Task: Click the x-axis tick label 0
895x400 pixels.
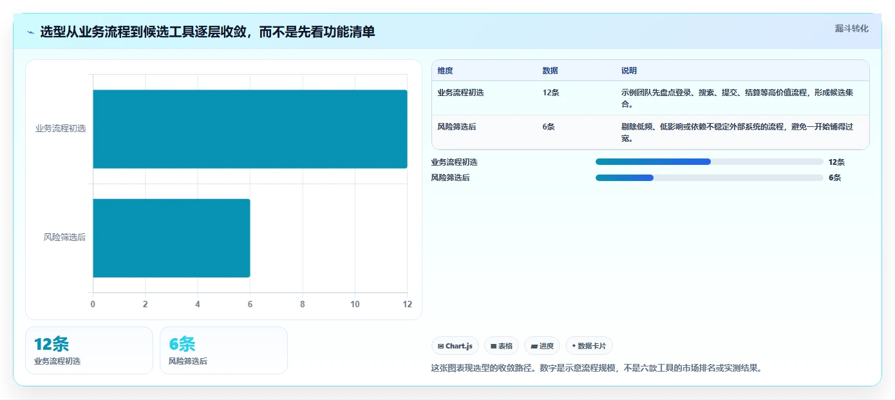Action: [93, 304]
